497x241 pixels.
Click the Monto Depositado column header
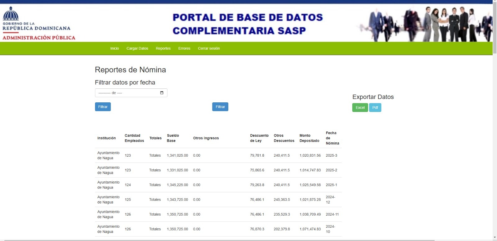coord(309,138)
